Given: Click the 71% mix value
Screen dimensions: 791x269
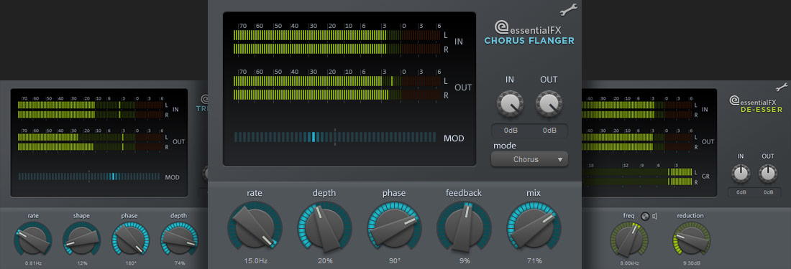Looking at the screenshot, I should pos(534,260).
